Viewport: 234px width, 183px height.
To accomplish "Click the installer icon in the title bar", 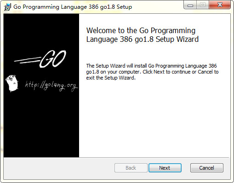I will 8,7.
